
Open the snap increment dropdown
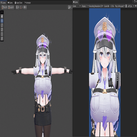click(25, 7)
